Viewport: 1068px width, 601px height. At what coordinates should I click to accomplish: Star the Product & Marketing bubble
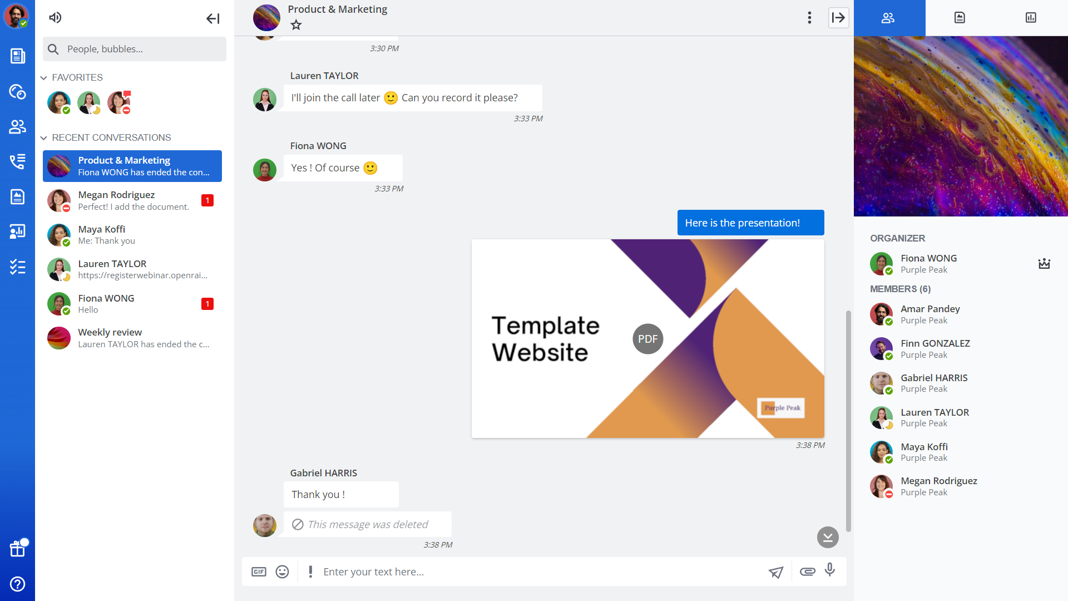(296, 25)
